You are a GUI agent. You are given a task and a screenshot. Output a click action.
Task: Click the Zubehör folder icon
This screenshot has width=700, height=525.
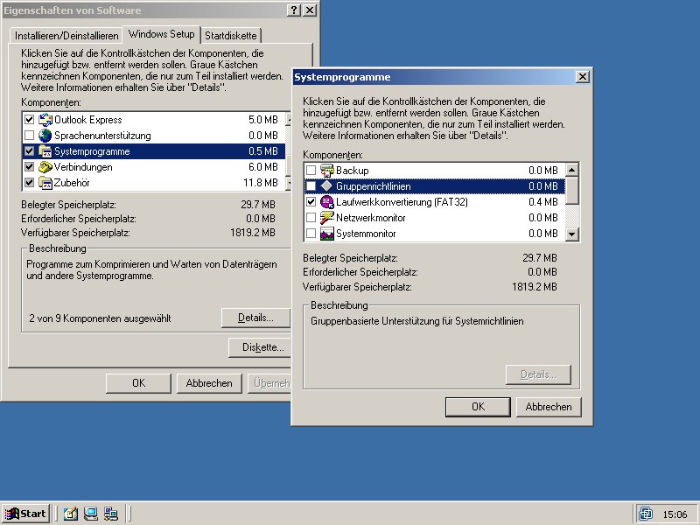(x=45, y=183)
